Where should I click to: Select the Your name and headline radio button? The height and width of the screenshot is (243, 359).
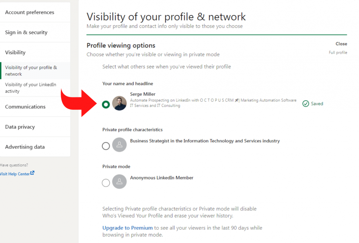[106, 104]
